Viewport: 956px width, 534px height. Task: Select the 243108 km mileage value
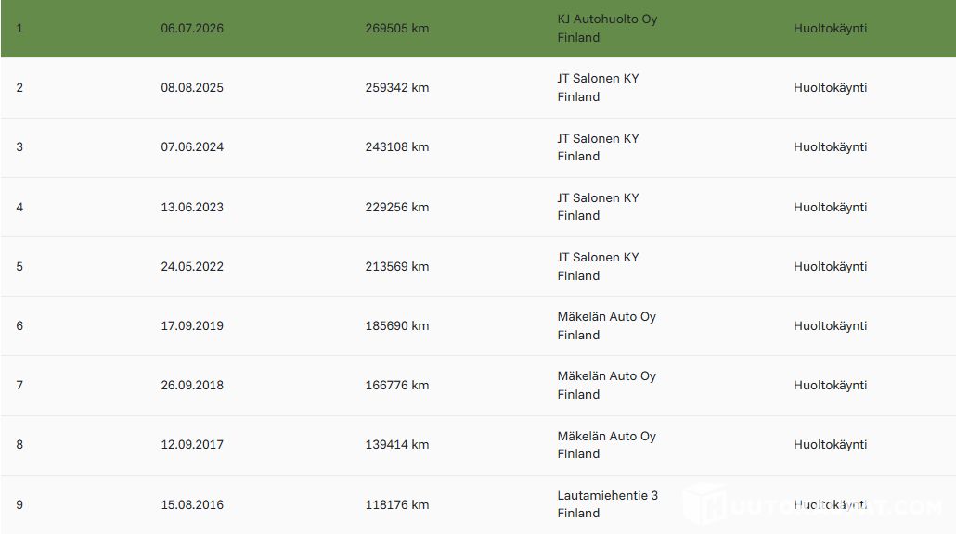pos(397,146)
